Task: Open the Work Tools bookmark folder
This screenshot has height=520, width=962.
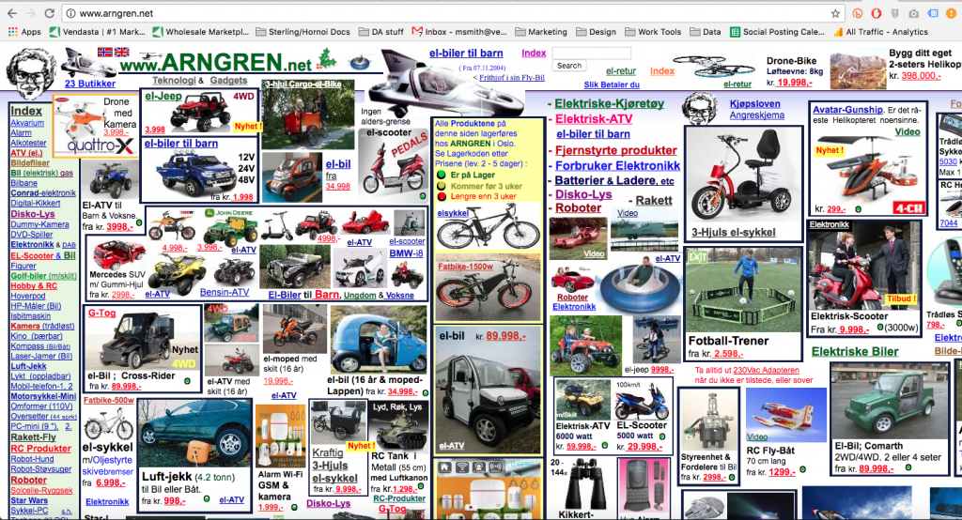Action: coord(653,32)
